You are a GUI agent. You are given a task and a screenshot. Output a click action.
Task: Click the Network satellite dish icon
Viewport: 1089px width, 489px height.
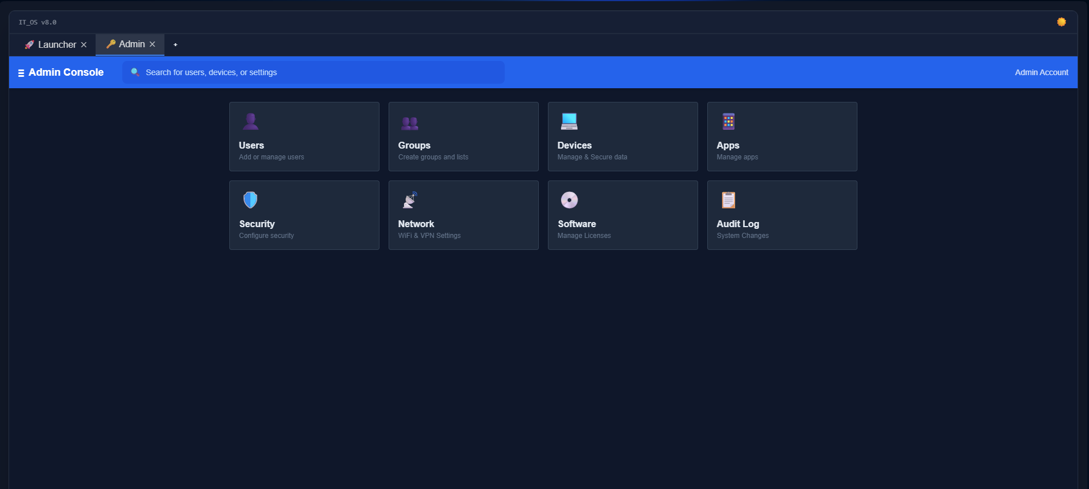[410, 200]
